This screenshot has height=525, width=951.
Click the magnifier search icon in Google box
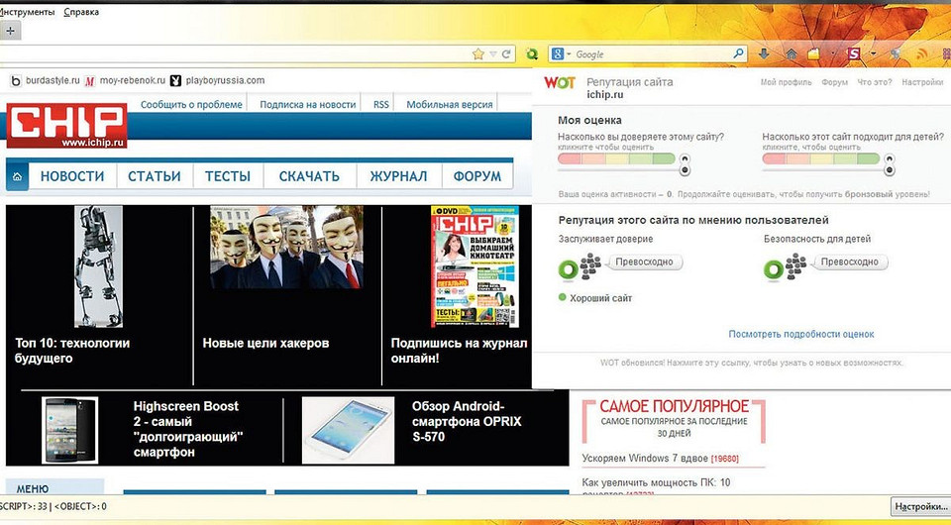coord(739,53)
